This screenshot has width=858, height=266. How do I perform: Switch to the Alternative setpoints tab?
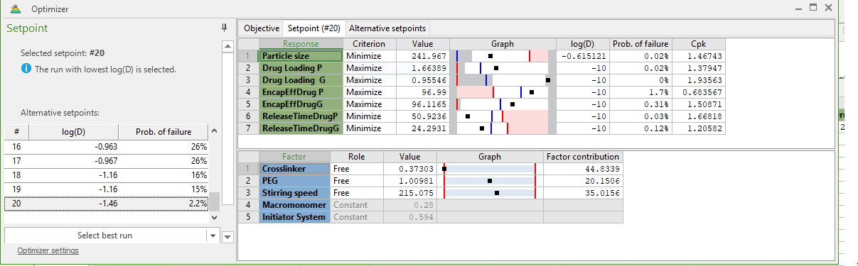click(388, 28)
